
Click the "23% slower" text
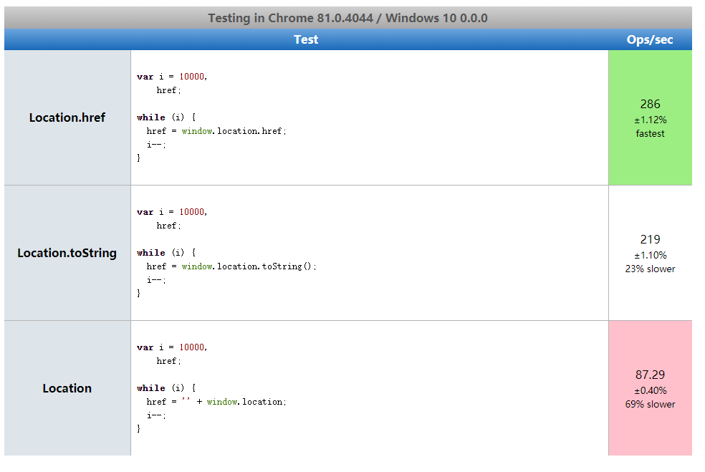[x=650, y=269]
